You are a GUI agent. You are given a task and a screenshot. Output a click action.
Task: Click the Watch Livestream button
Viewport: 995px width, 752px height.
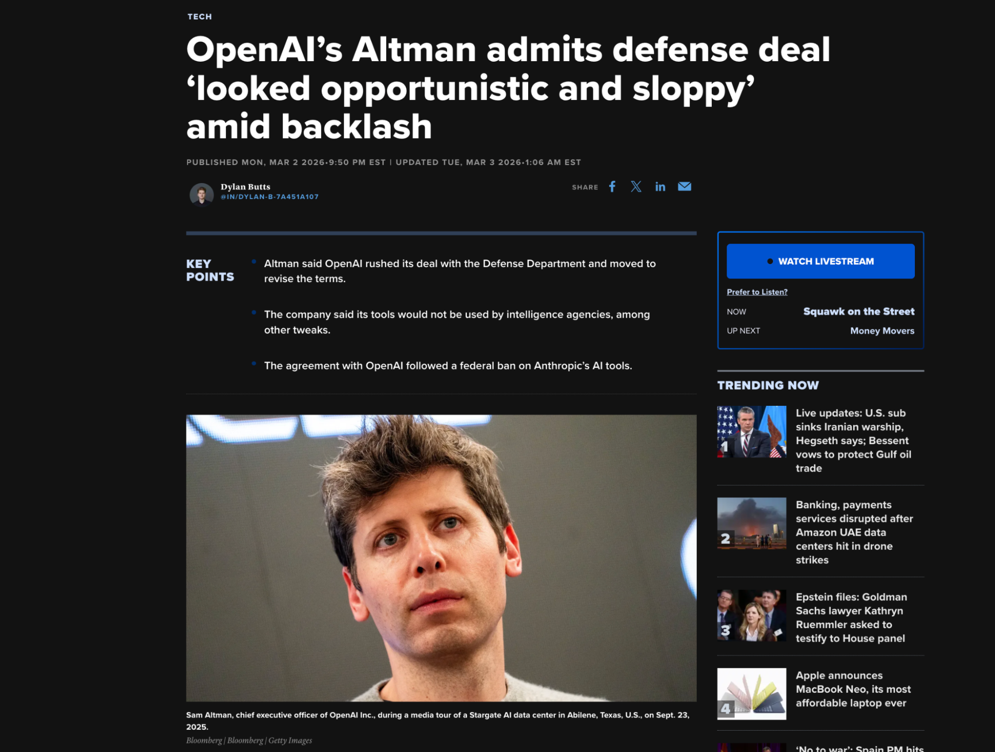820,261
